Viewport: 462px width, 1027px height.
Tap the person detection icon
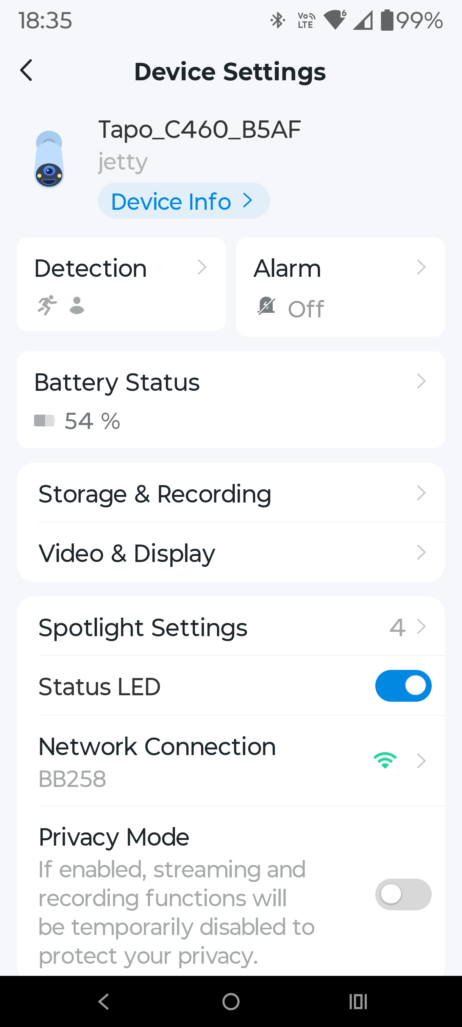pyautogui.click(x=77, y=305)
